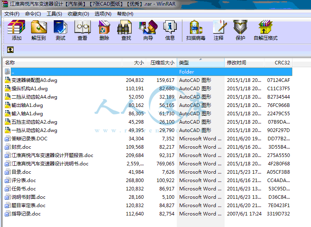Select file 江淮宾悦汽车变速器设计说明书.doc
Image resolution: width=311 pixels, height=227 pixels.
(x=50, y=164)
